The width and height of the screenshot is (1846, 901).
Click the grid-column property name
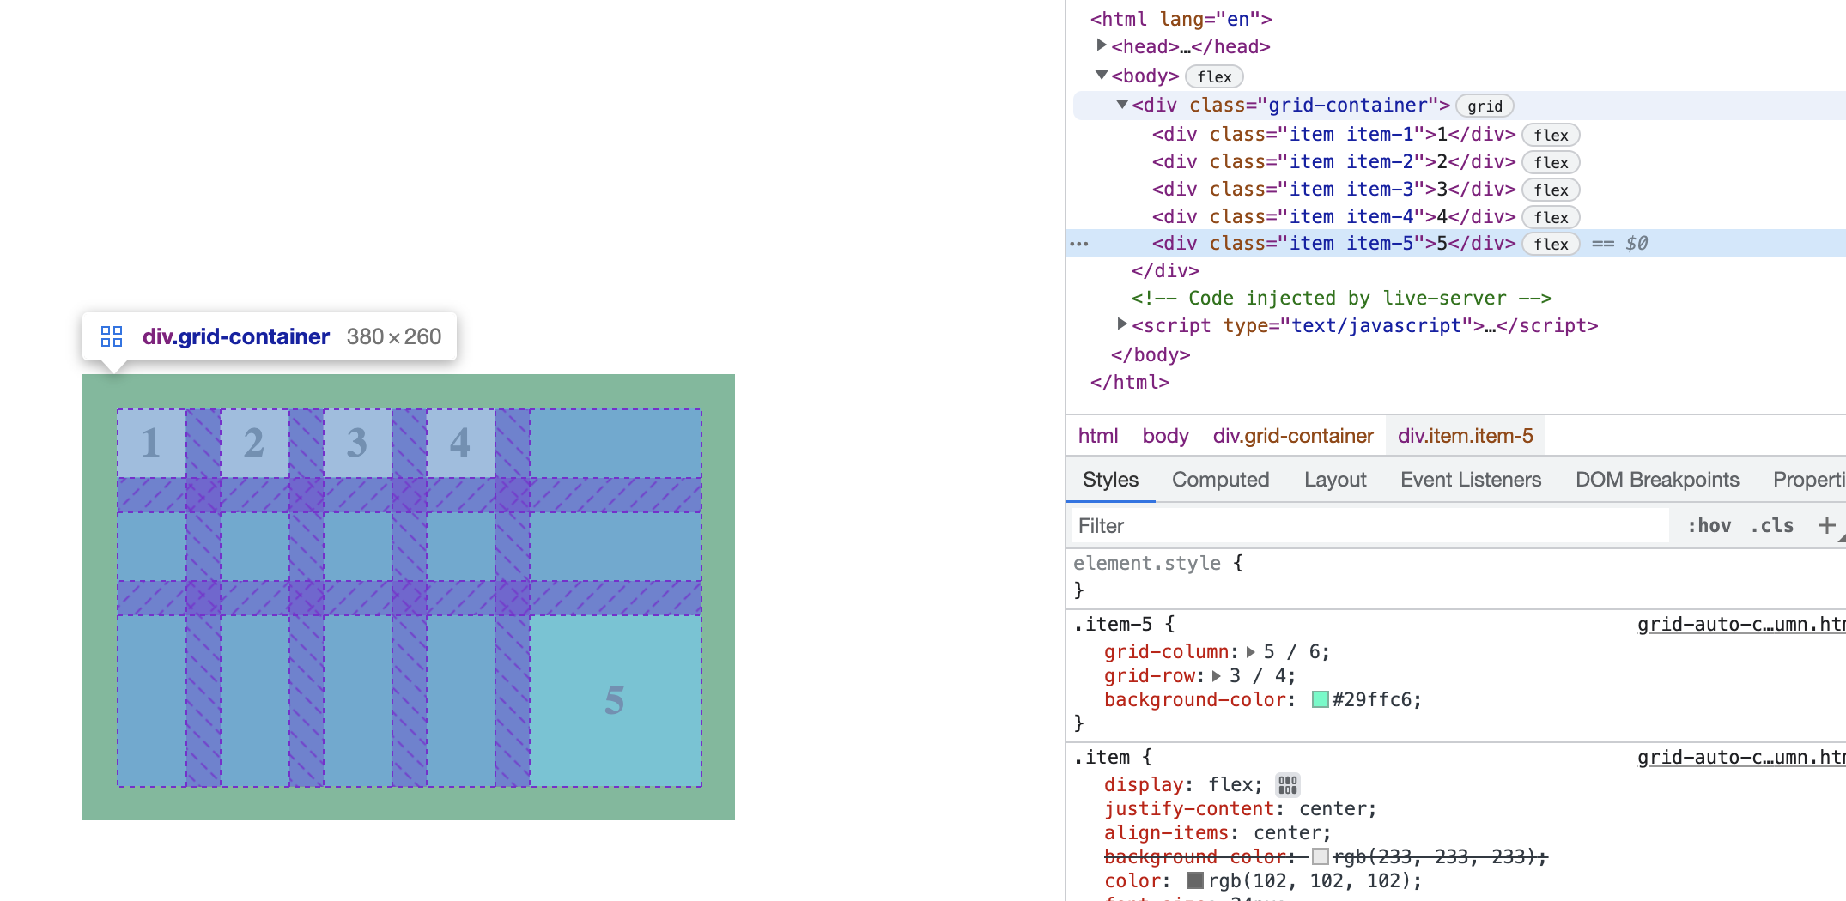click(x=1166, y=652)
